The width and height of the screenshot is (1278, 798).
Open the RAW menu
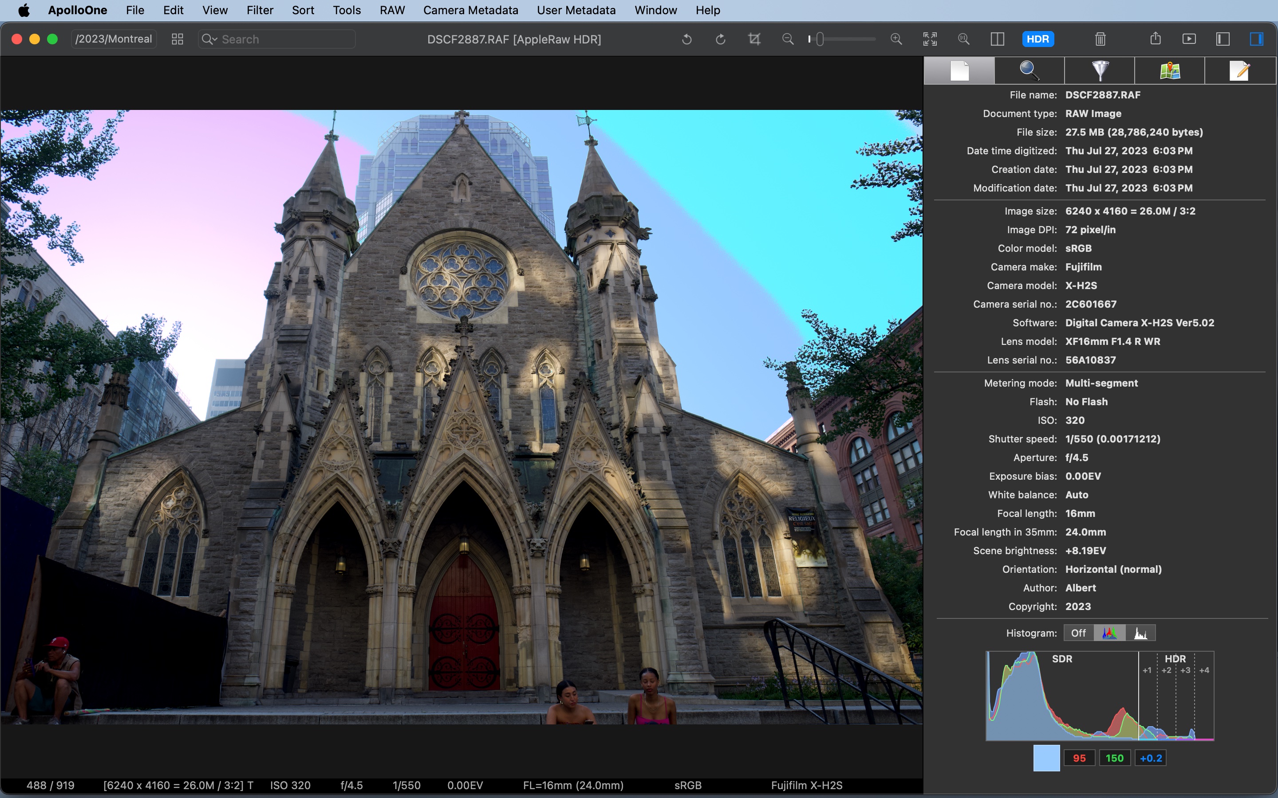tap(392, 10)
